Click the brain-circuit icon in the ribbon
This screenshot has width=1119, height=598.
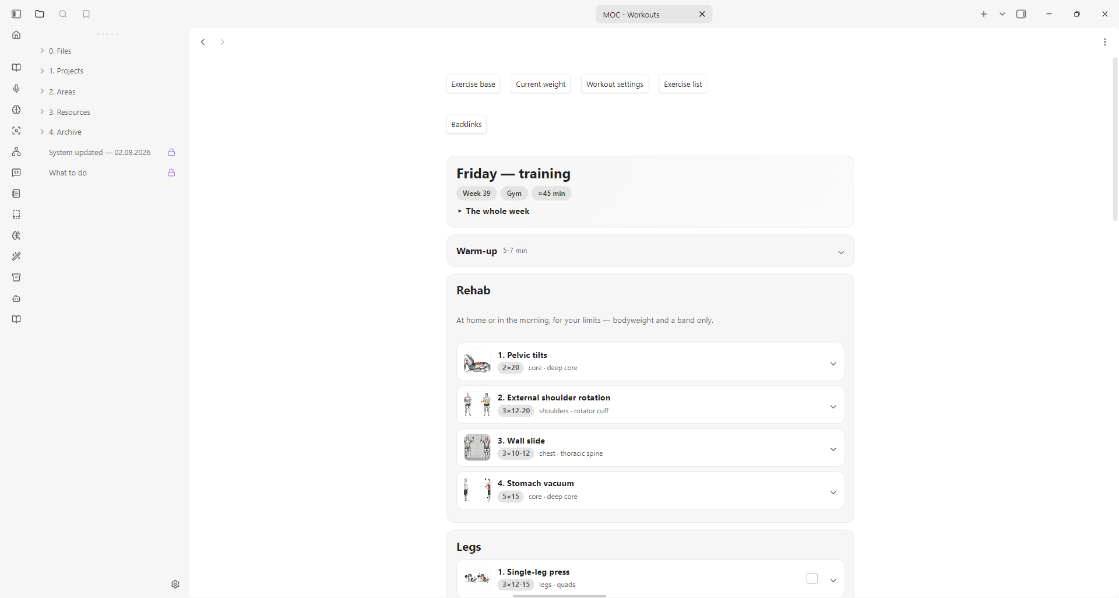16,235
